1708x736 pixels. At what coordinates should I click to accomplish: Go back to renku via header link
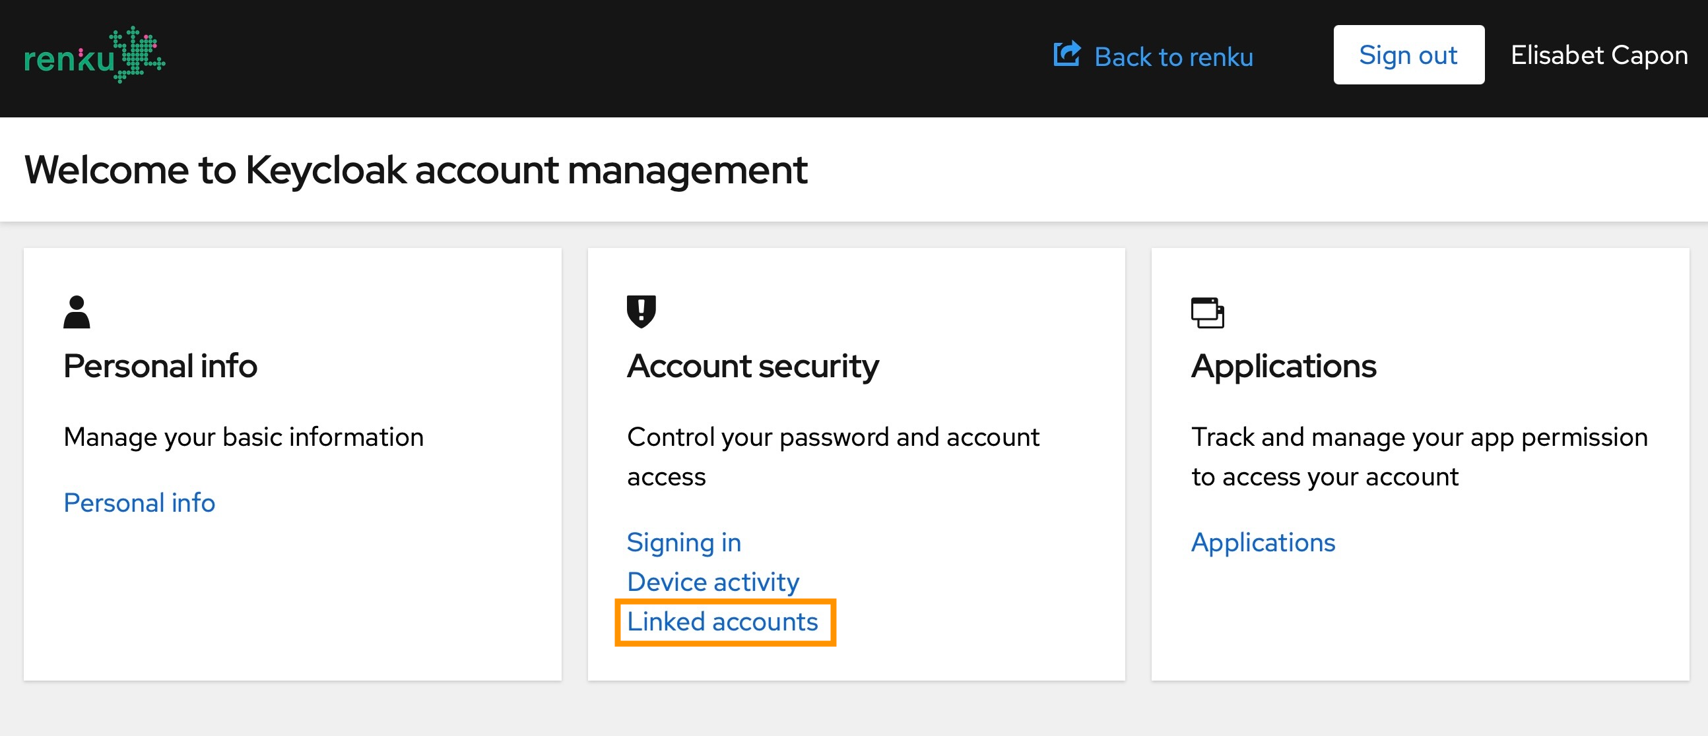1173,56
